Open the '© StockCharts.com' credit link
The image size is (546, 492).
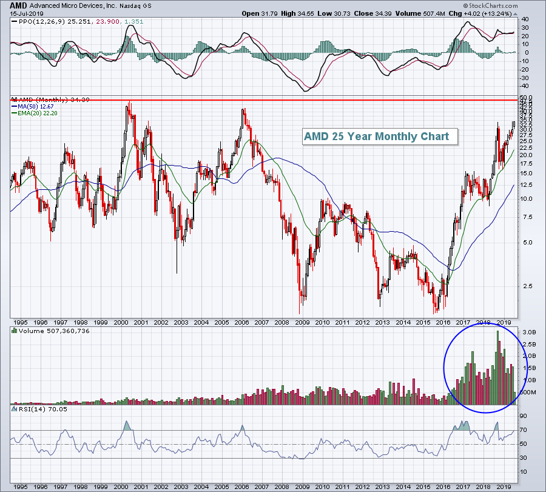pyautogui.click(x=490, y=5)
